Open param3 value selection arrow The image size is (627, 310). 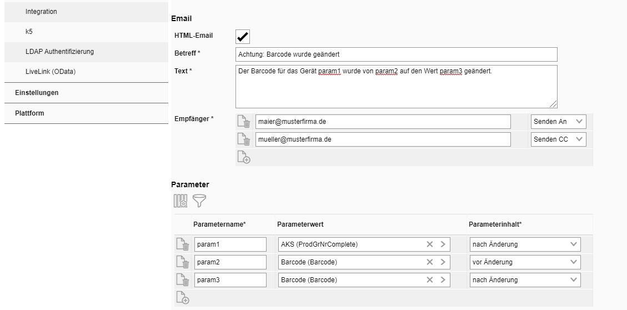443,280
